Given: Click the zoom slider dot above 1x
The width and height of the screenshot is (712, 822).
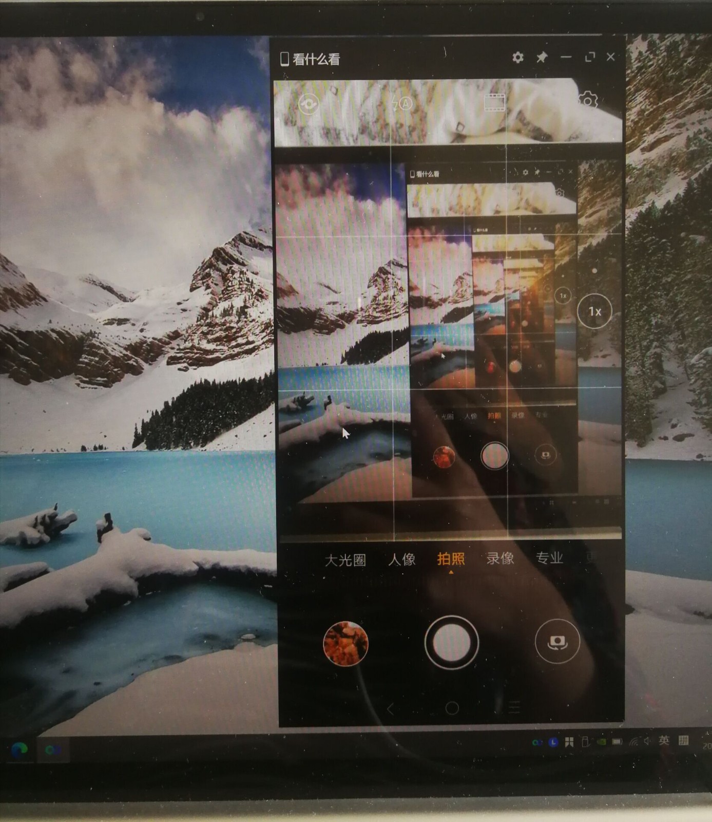Looking at the screenshot, I should point(594,271).
